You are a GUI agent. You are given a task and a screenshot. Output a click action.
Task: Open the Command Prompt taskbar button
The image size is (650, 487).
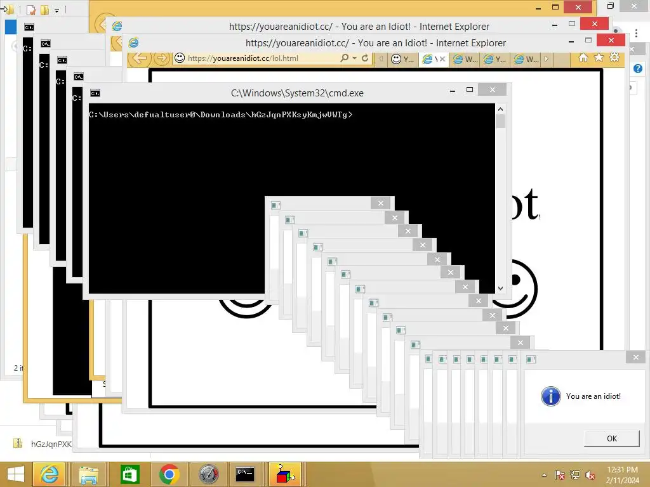tap(244, 474)
